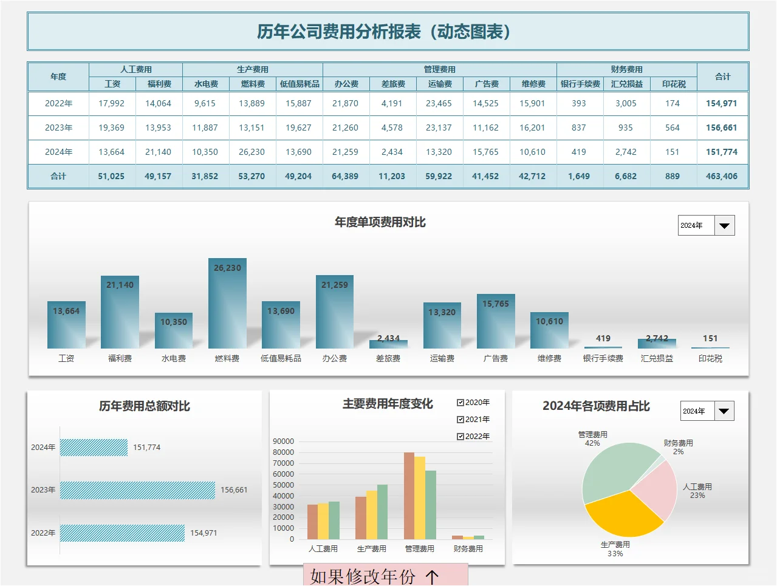Click the 工资 bar showing 13,664
This screenshot has height=586, width=777.
(66, 325)
